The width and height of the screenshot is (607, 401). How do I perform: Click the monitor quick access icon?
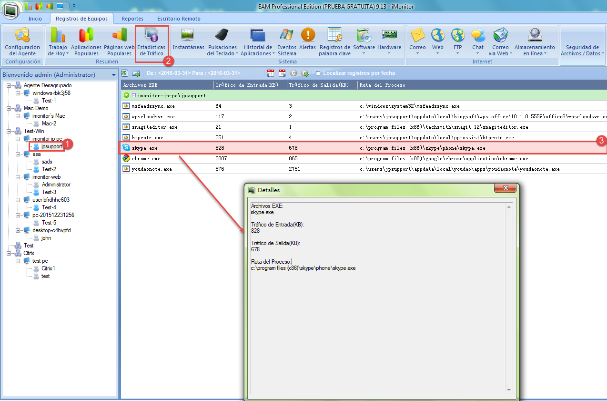tap(60, 6)
